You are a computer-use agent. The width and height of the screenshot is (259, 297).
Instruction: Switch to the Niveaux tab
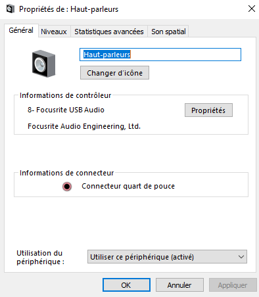pyautogui.click(x=54, y=32)
